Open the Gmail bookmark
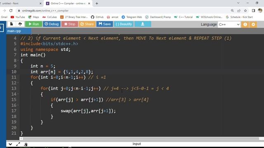Screen dimensions: 264x148 [x=4, y=17]
